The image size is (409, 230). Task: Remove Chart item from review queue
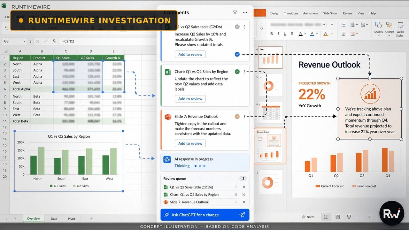(x=244, y=195)
